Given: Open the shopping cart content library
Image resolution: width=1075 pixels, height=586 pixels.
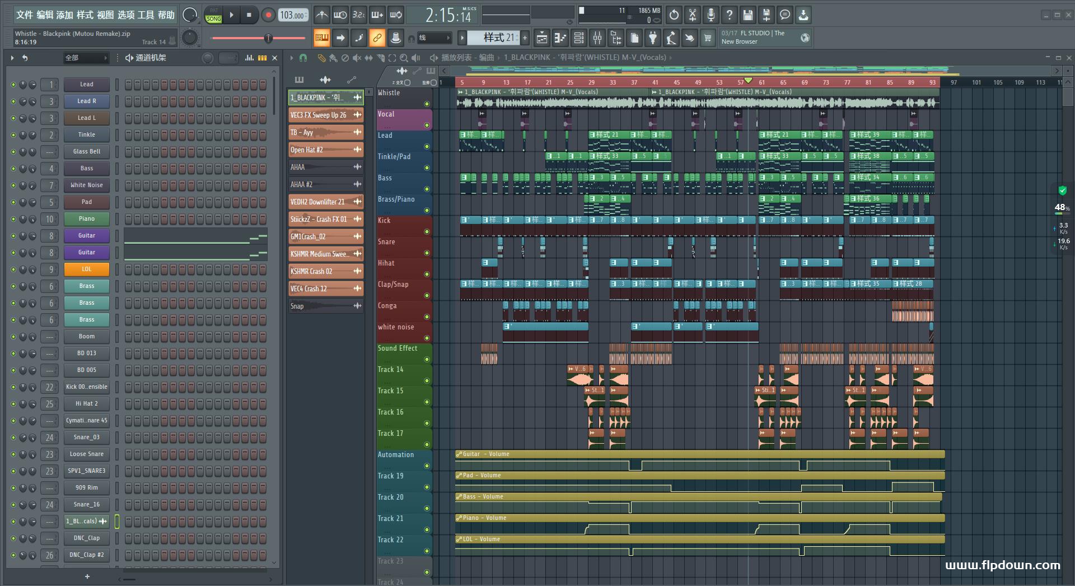Looking at the screenshot, I should click(708, 38).
